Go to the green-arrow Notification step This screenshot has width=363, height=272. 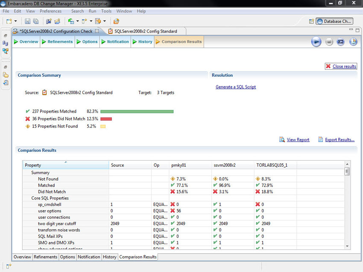pos(115,42)
